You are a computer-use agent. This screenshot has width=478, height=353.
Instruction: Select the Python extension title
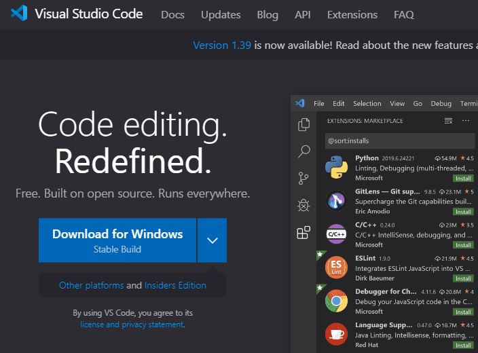coord(367,158)
